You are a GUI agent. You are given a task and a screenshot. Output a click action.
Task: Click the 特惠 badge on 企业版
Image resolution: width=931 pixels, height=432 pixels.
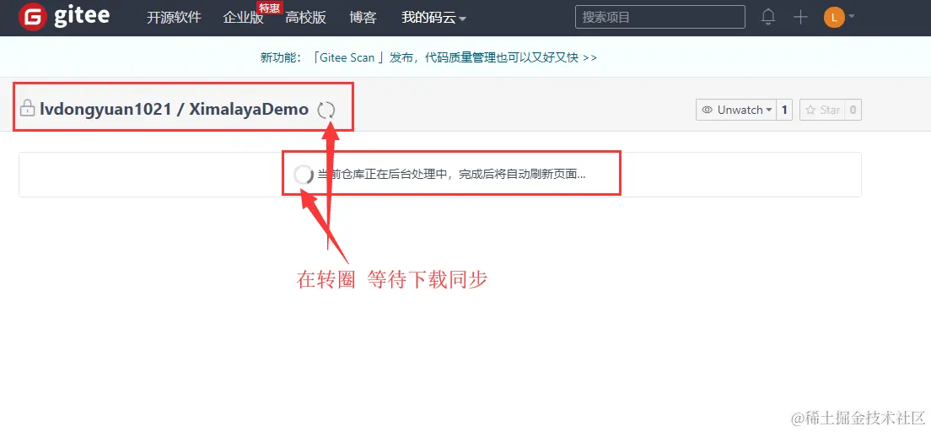[x=269, y=8]
